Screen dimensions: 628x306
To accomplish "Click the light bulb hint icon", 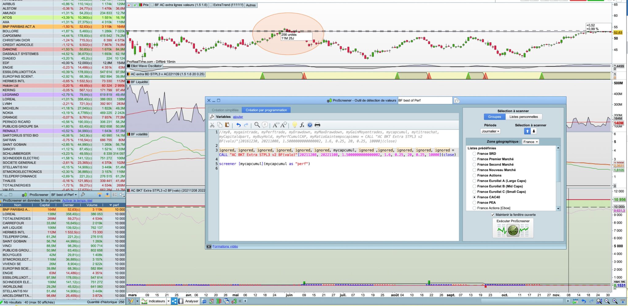I will click(294, 125).
